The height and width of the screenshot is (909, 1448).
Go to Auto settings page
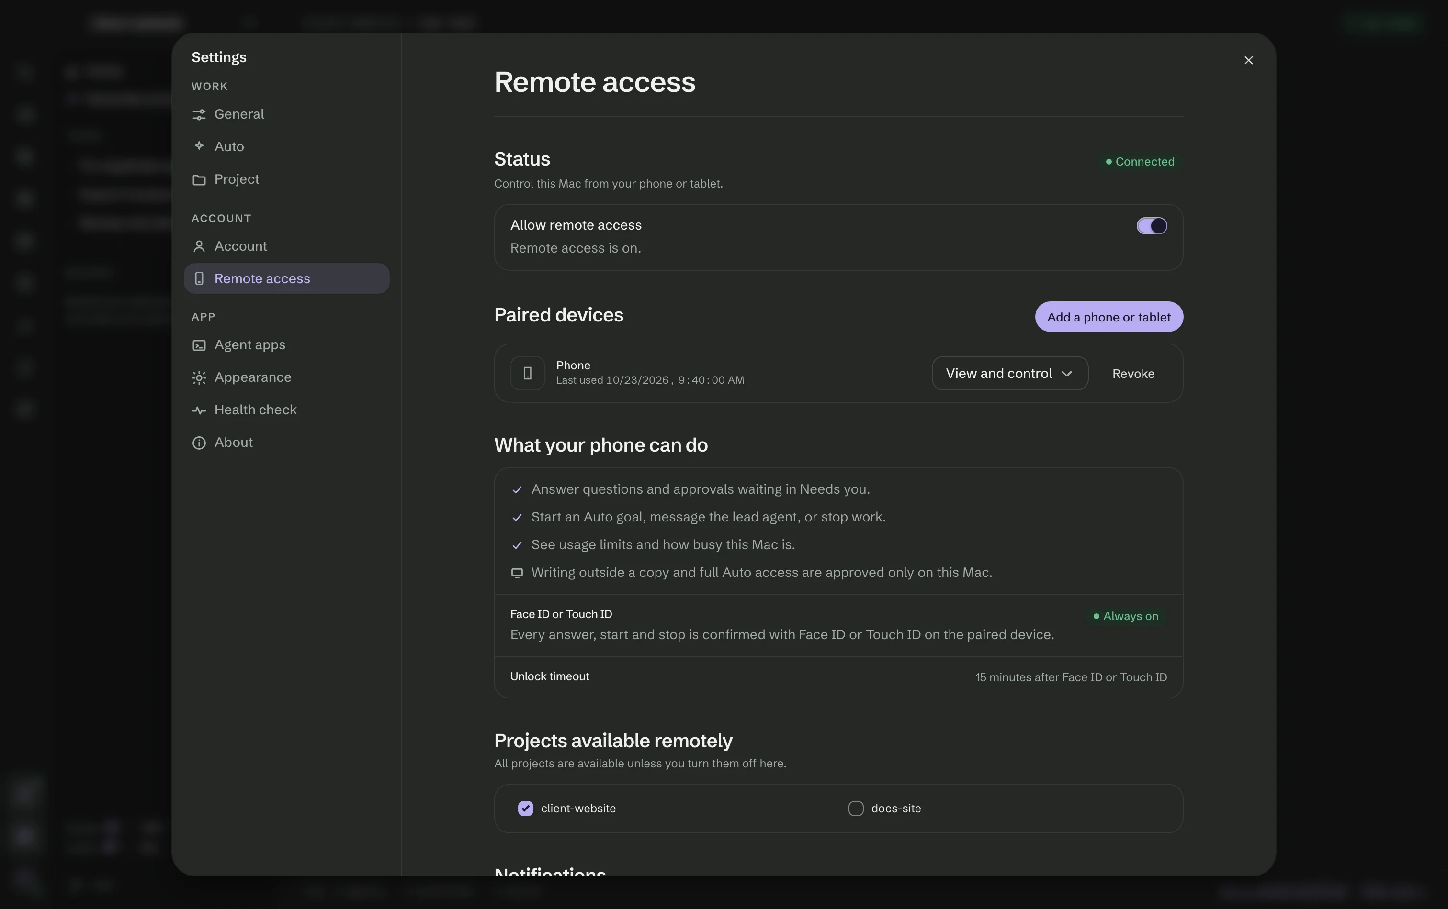click(x=286, y=146)
